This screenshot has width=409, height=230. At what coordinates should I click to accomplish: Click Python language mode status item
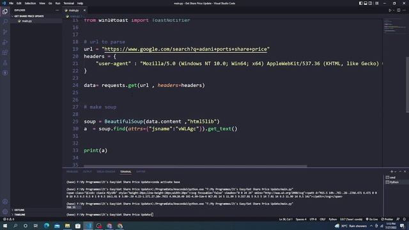coord(332,219)
